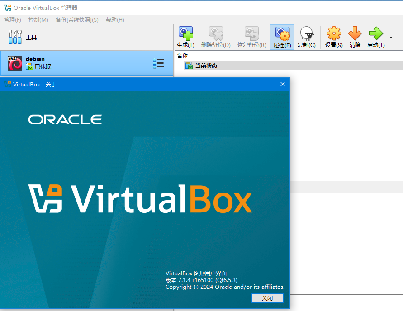This screenshot has height=311, width=403.
Task: Click the 删除备份(D) delete snapshot icon
Action: click(216, 33)
